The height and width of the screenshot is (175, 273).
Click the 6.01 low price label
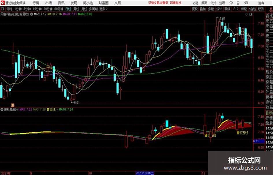click(x=77, y=103)
